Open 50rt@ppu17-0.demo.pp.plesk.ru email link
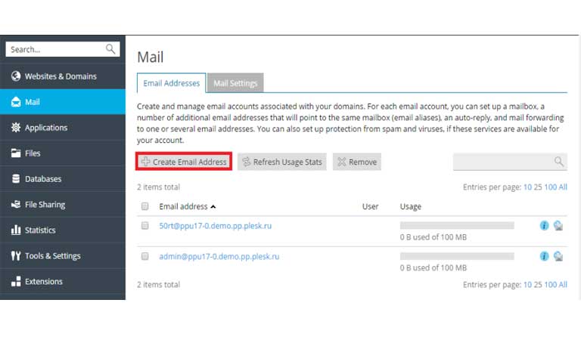Viewport: 581px width, 340px height. tap(216, 226)
